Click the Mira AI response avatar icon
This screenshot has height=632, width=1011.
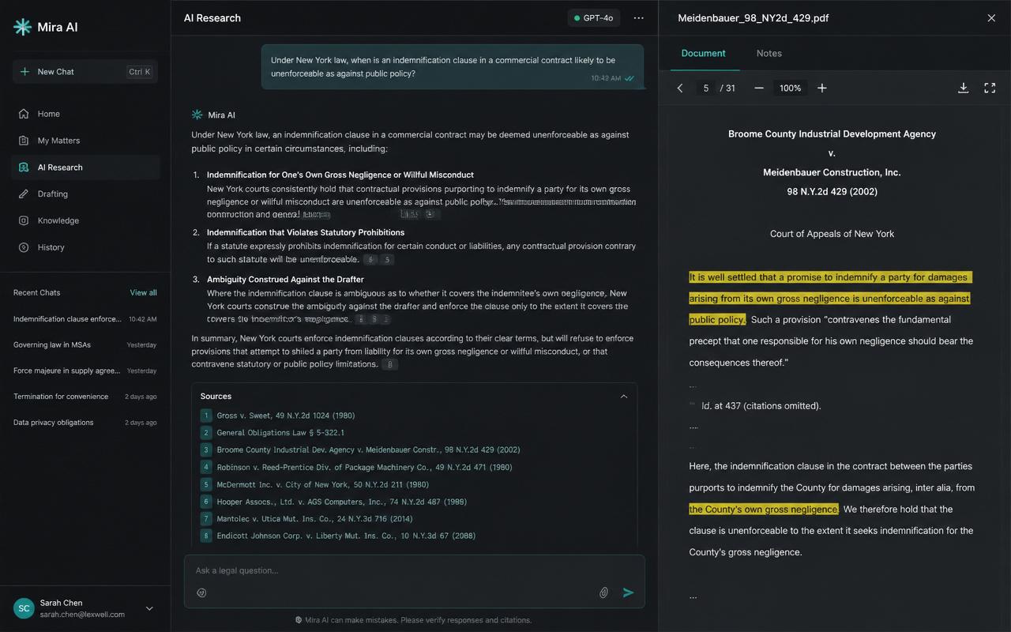click(197, 115)
